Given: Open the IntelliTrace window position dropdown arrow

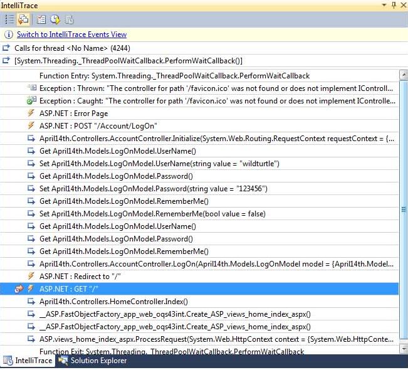Looking at the screenshot, I should tap(384, 5).
